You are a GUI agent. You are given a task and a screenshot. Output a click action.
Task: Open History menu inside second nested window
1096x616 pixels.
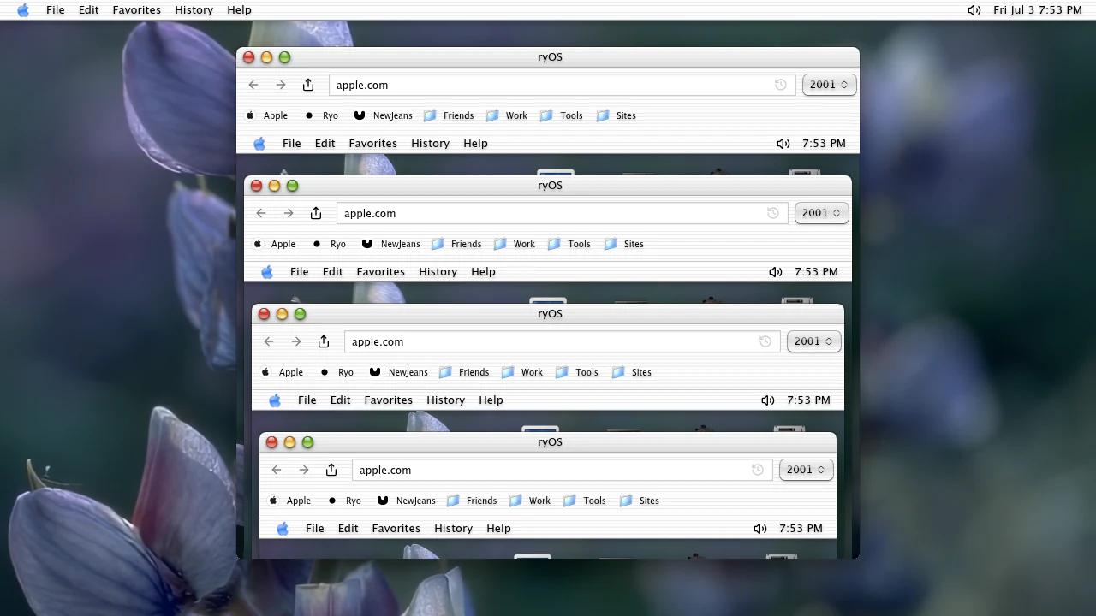pyautogui.click(x=438, y=272)
